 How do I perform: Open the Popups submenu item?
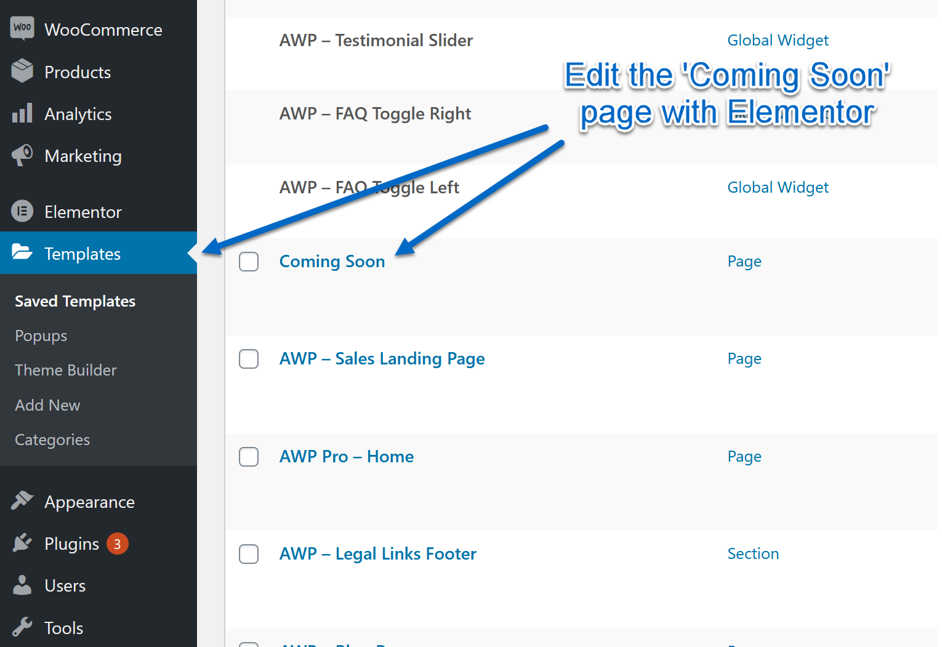click(41, 336)
